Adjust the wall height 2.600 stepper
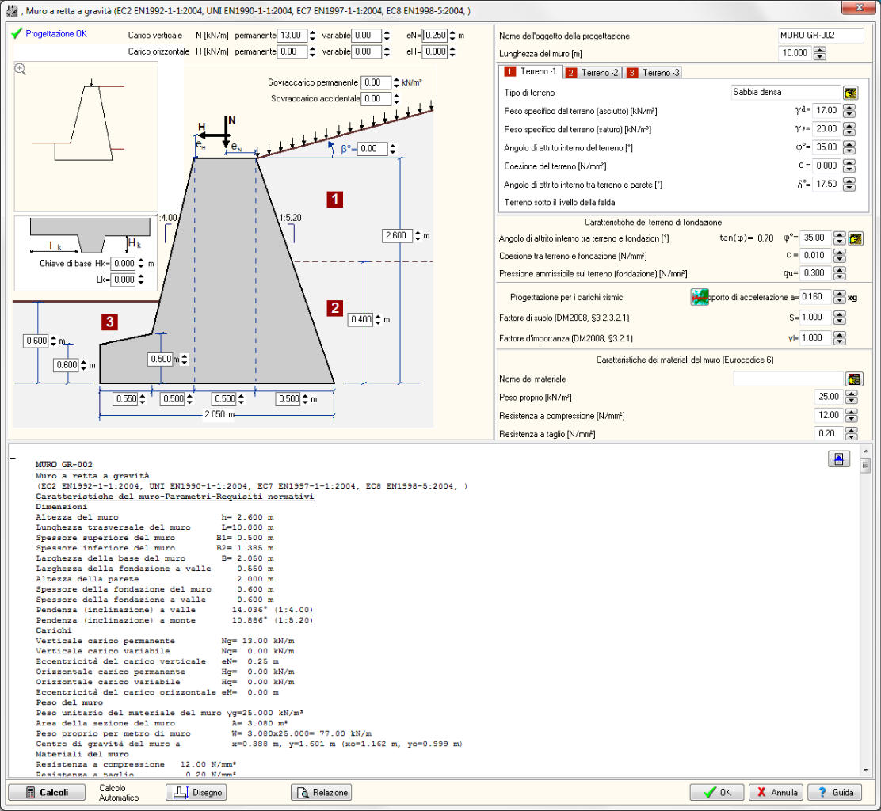Image resolution: width=881 pixels, height=811 pixels. 418,236
